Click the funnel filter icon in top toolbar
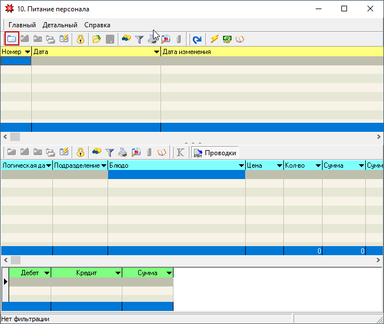This screenshot has width=384, height=324. pyautogui.click(x=139, y=39)
